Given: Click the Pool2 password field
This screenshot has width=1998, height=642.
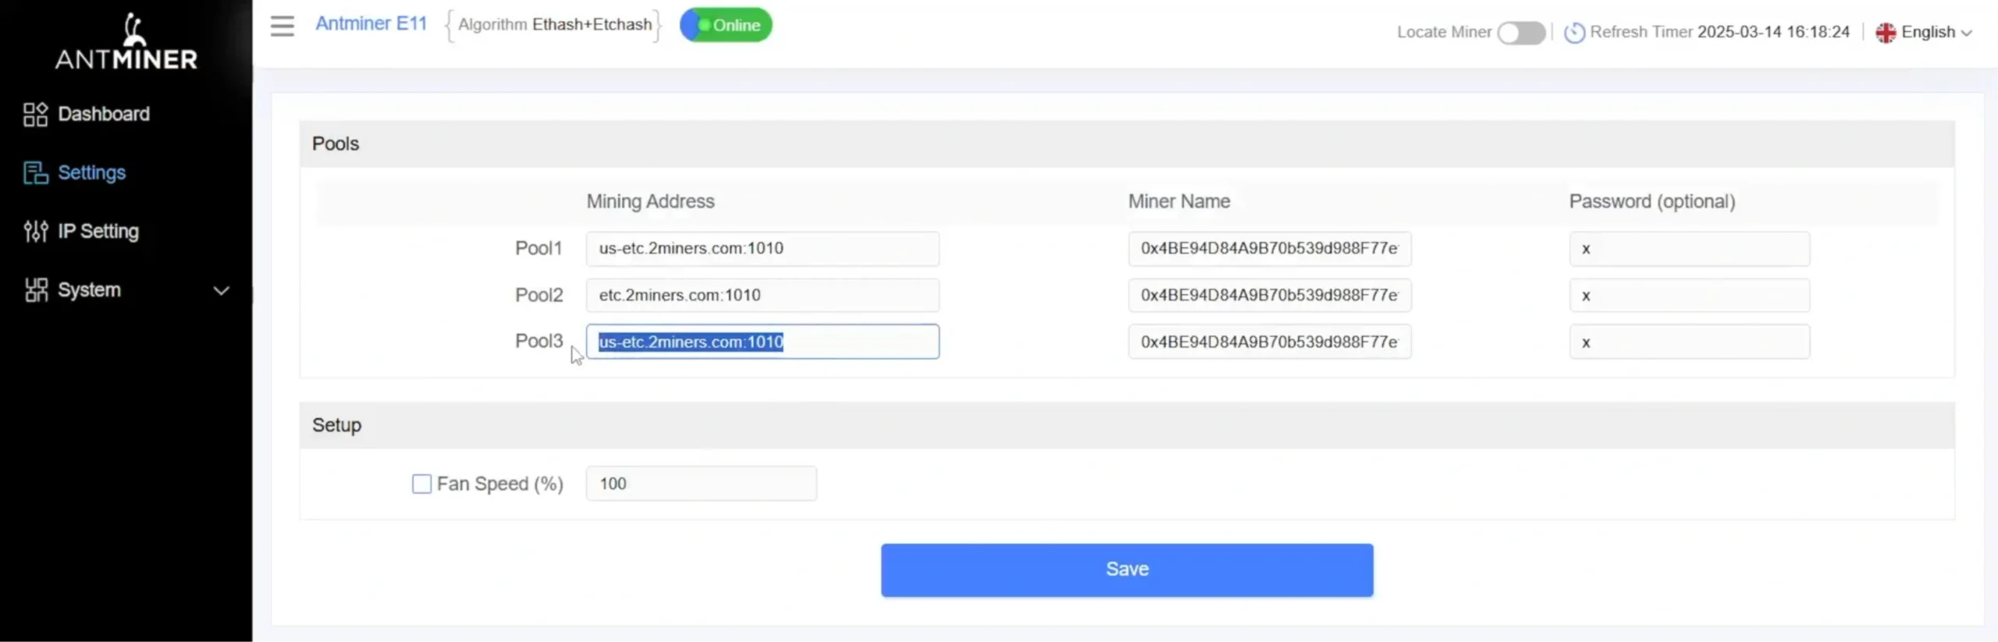Looking at the screenshot, I should click(x=1690, y=295).
